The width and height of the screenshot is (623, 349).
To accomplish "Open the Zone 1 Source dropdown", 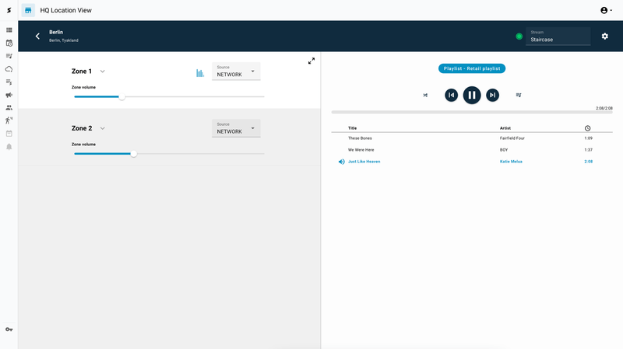I will click(236, 72).
